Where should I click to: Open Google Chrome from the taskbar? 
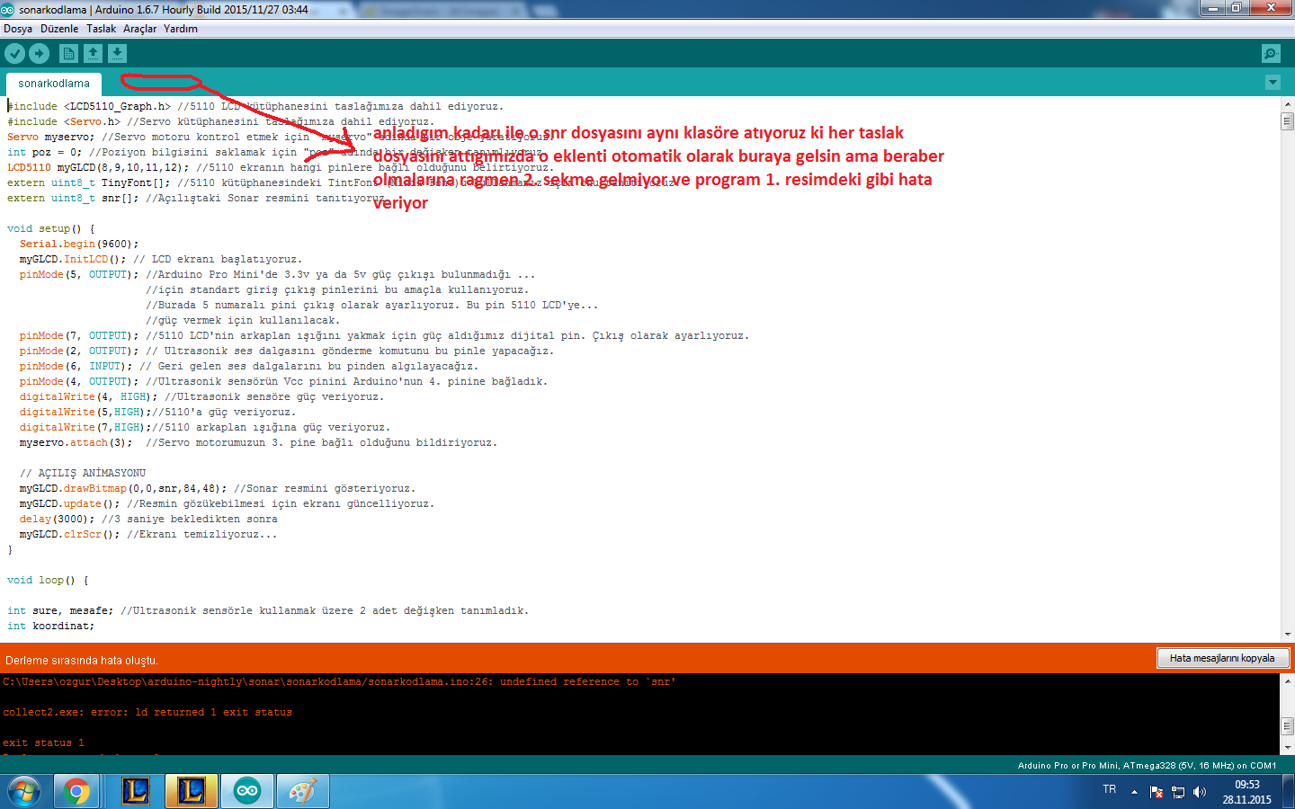[x=77, y=791]
